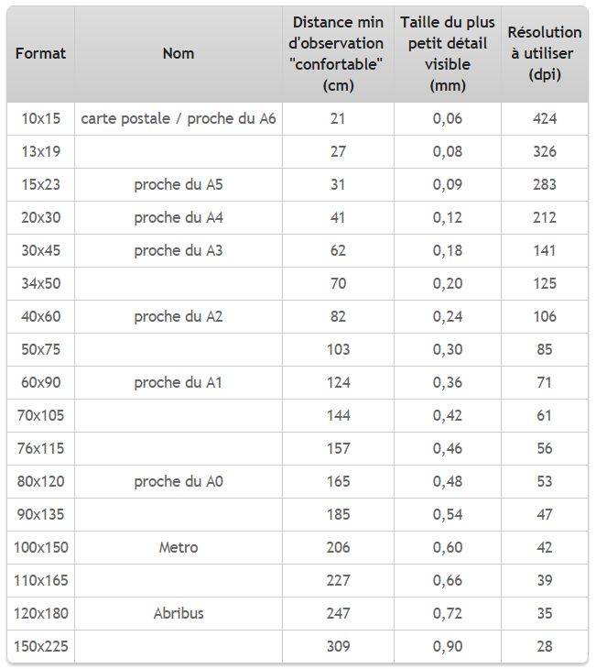Image resolution: width=596 pixels, height=669 pixels.
Task: Click the 150x225 format cell
Action: coord(40,646)
